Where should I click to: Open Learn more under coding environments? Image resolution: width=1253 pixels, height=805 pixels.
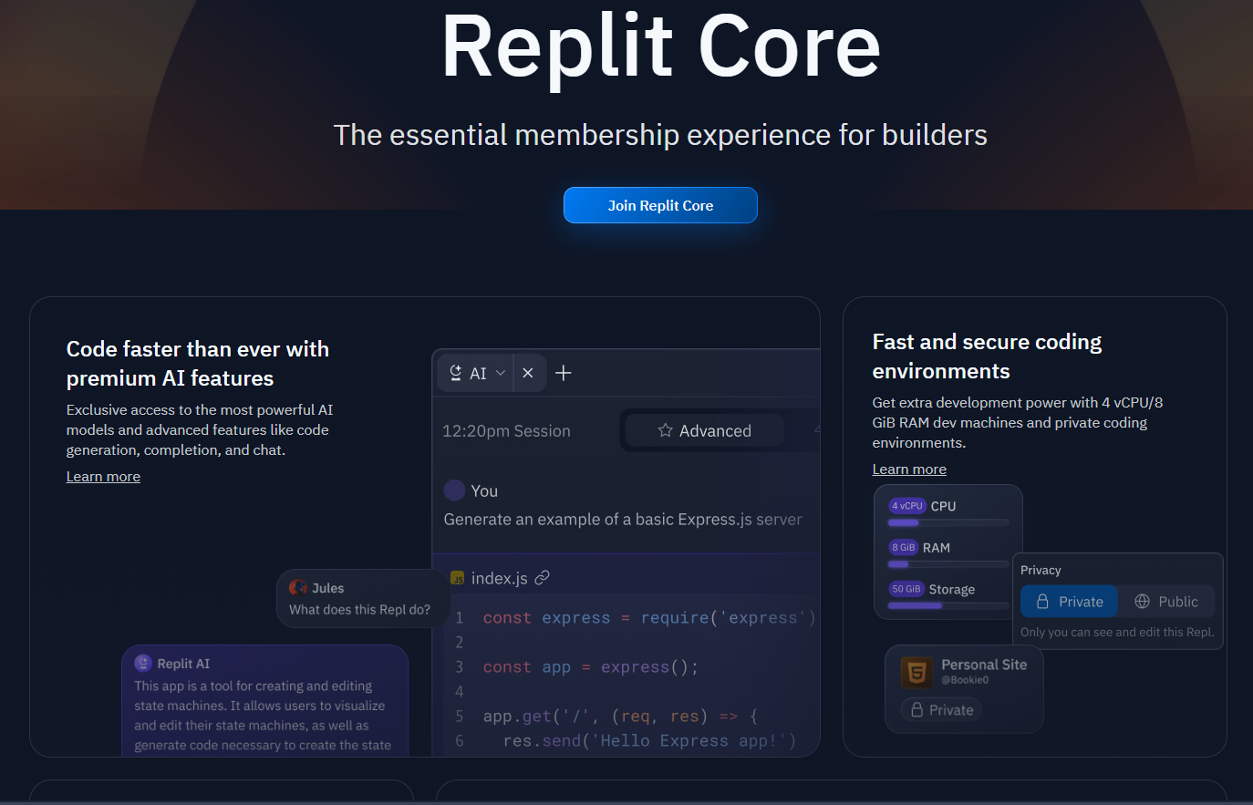tap(909, 470)
